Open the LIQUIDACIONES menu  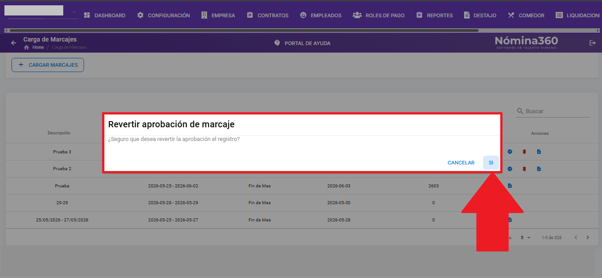pos(578,15)
